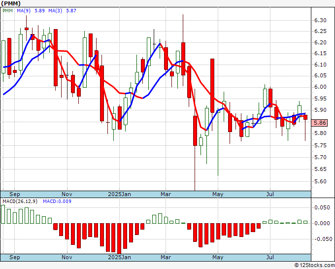Click the 5.60 price axis label
This screenshot has height=269, width=335.
coord(320,181)
